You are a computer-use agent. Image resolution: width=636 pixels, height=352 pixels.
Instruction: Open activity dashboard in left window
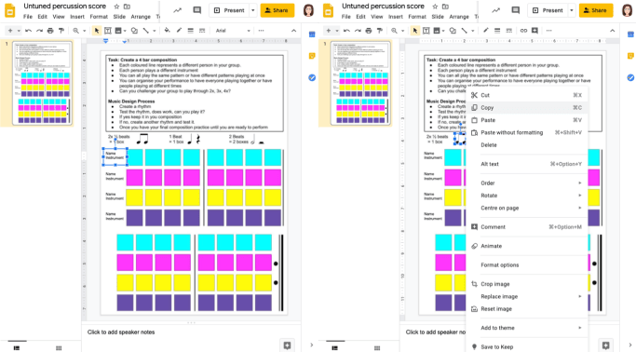point(177,10)
